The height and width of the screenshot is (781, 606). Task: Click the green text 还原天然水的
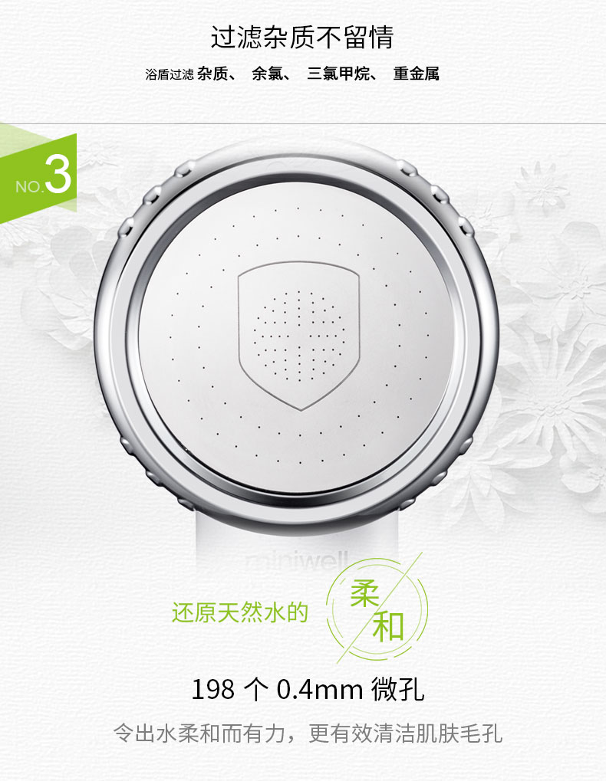click(240, 612)
